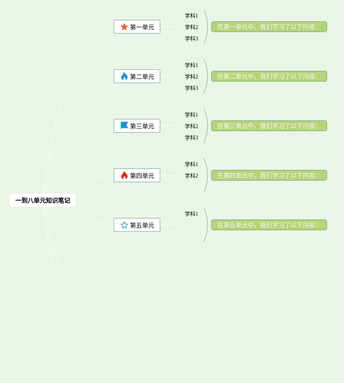344x383 pixels.
Task: Click the blue flag icon on 第三单元
Action: click(124, 126)
